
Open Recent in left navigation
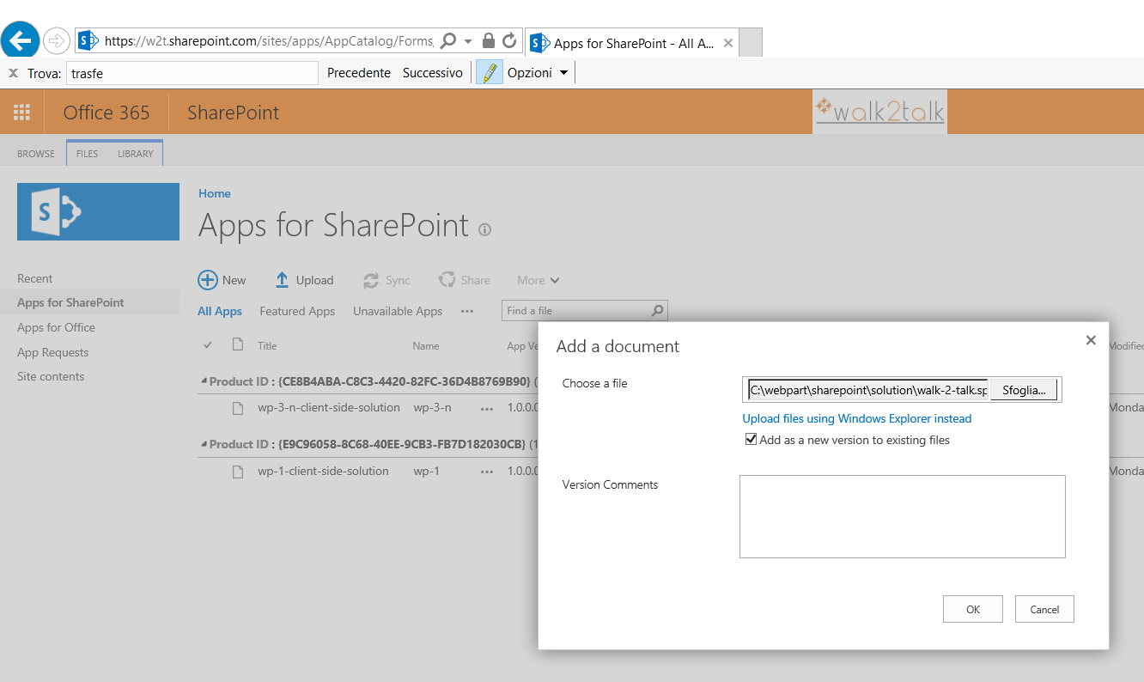coord(35,278)
